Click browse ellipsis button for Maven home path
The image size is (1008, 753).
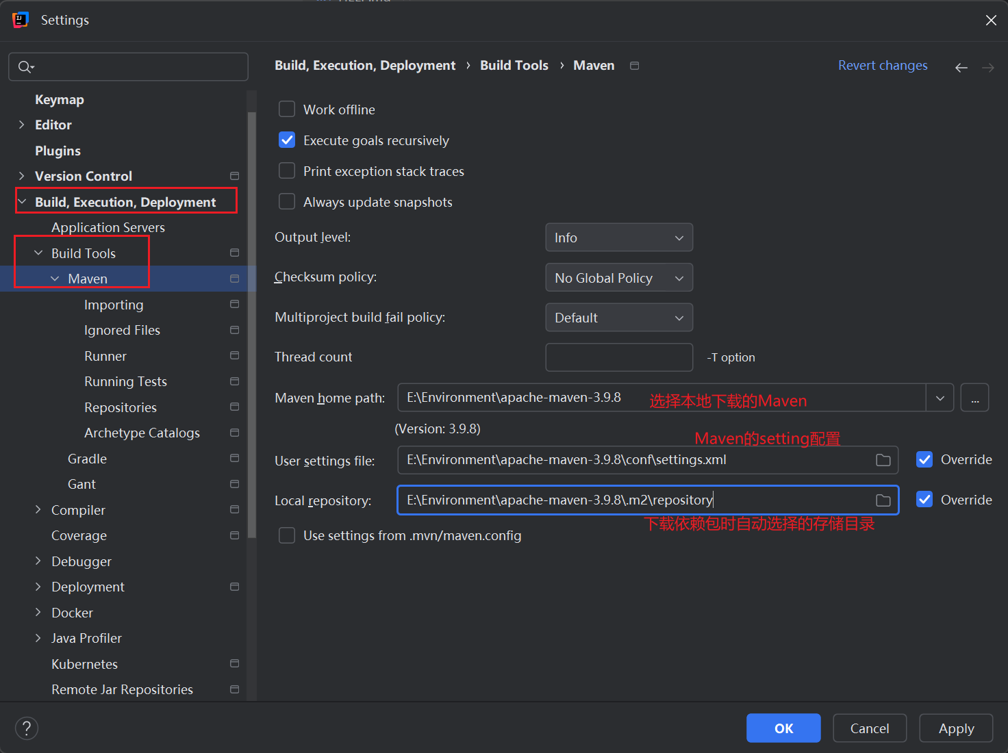[x=974, y=398]
